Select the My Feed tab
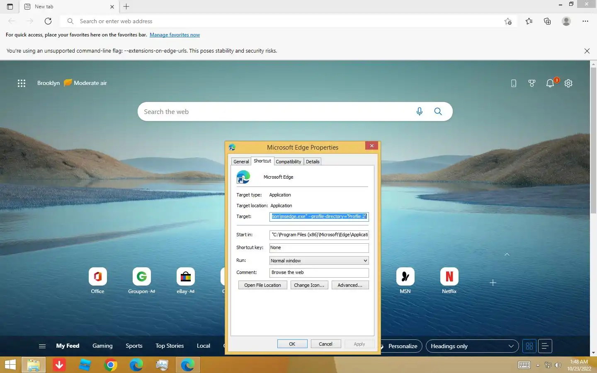This screenshot has height=373, width=597. 68,346
